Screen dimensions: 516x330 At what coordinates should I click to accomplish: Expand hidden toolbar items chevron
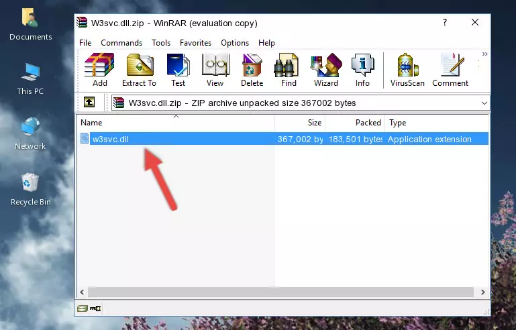click(484, 54)
